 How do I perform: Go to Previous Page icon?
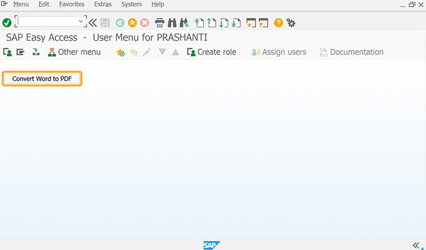[x=212, y=23]
